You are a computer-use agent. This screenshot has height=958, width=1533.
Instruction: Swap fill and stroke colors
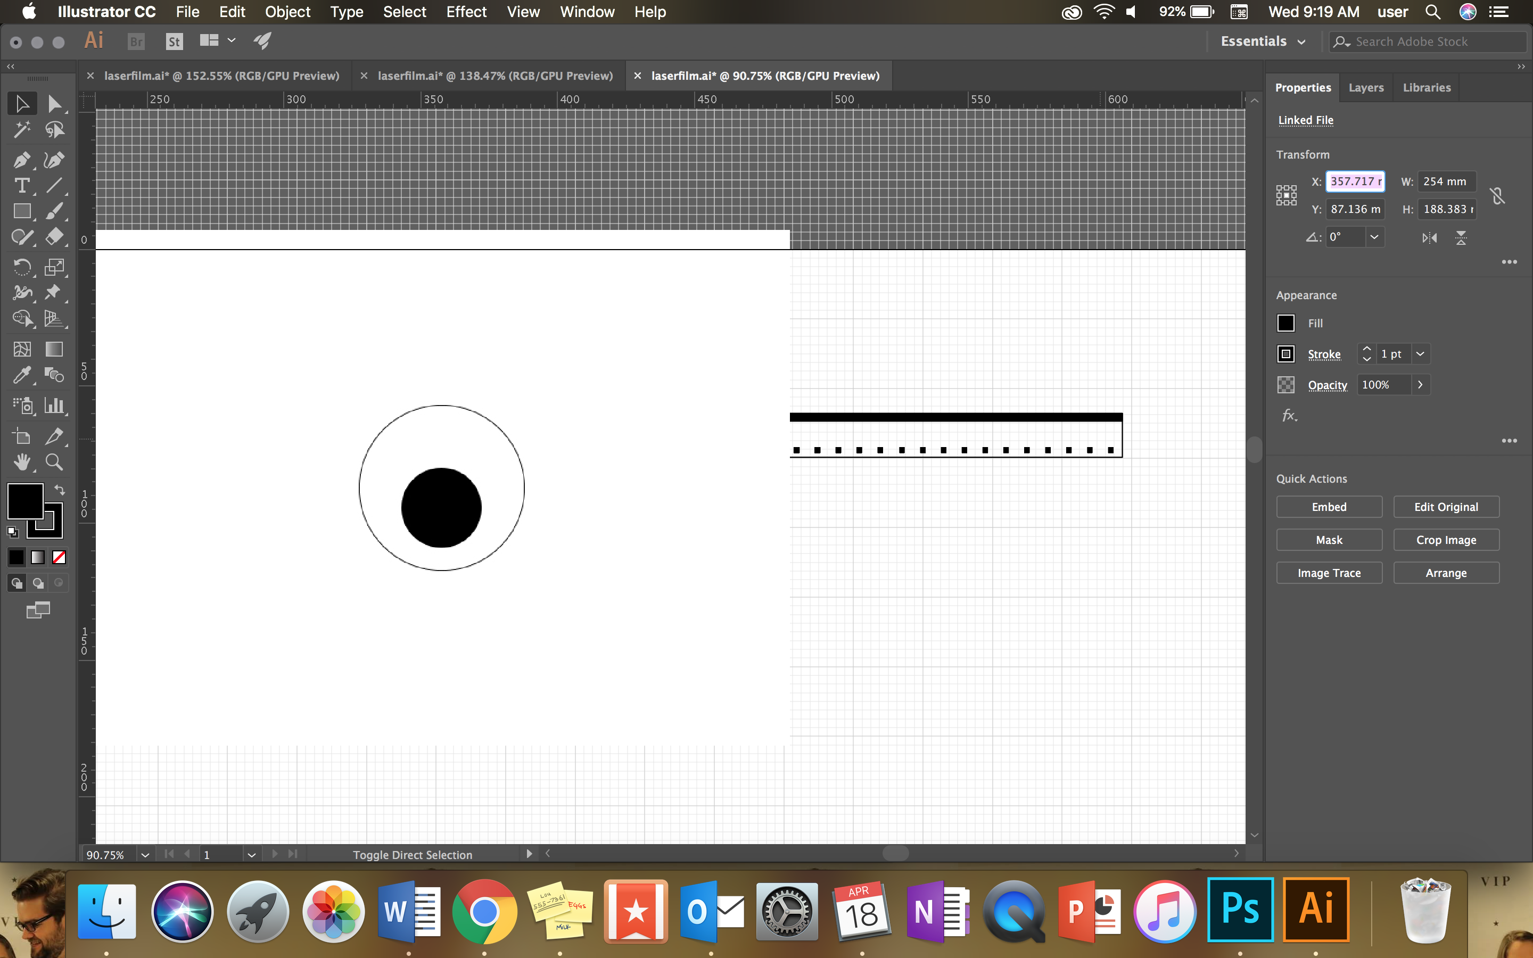59,490
